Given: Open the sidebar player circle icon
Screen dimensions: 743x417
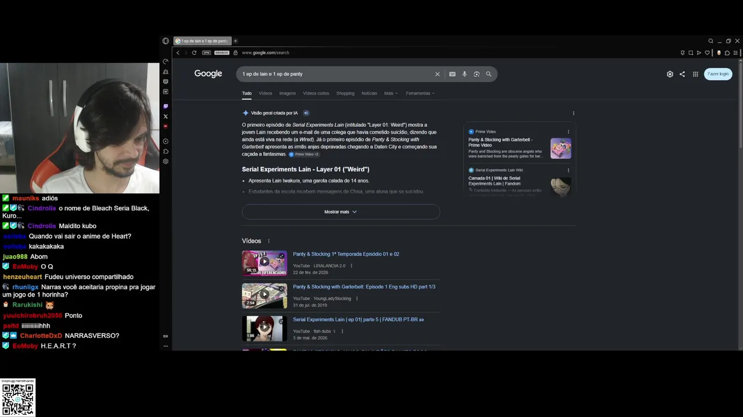Looking at the screenshot, I should pos(165,141).
